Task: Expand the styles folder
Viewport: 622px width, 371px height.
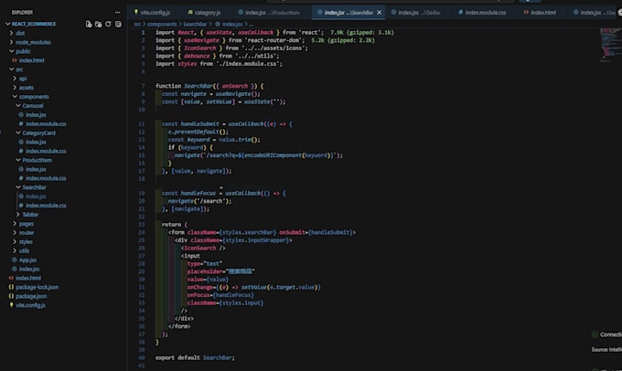Action: [15, 242]
